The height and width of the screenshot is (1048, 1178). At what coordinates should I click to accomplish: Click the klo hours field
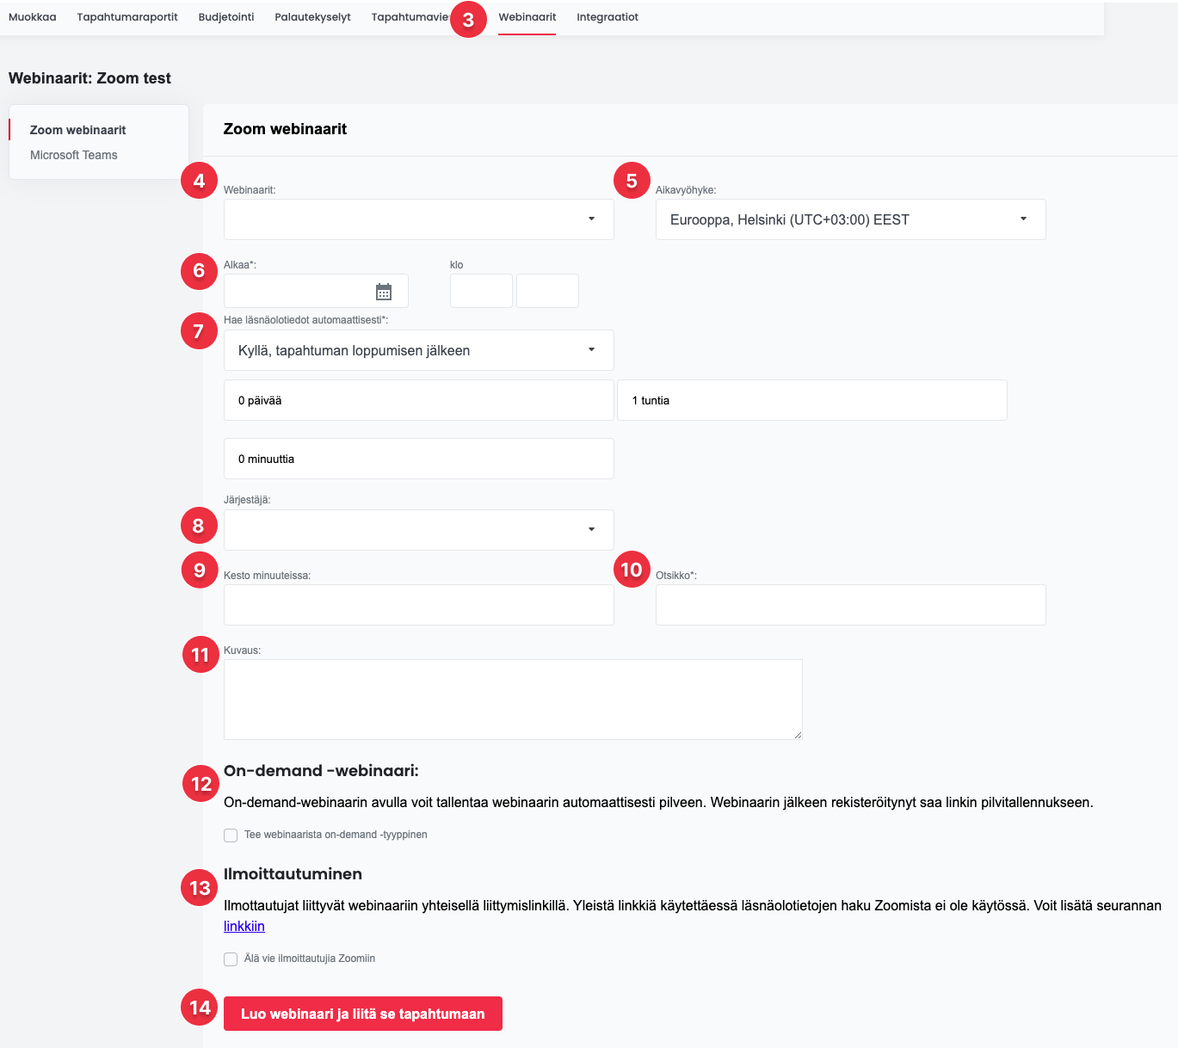tap(481, 291)
